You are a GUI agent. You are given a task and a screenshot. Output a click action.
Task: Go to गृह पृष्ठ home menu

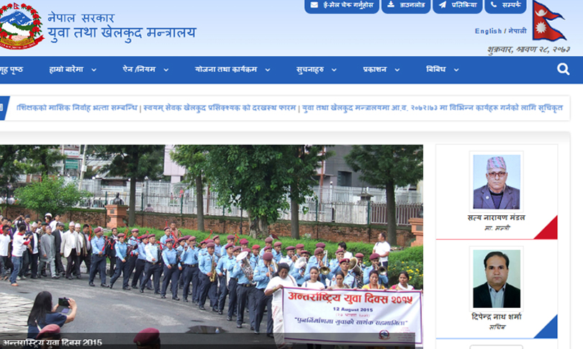tap(12, 70)
